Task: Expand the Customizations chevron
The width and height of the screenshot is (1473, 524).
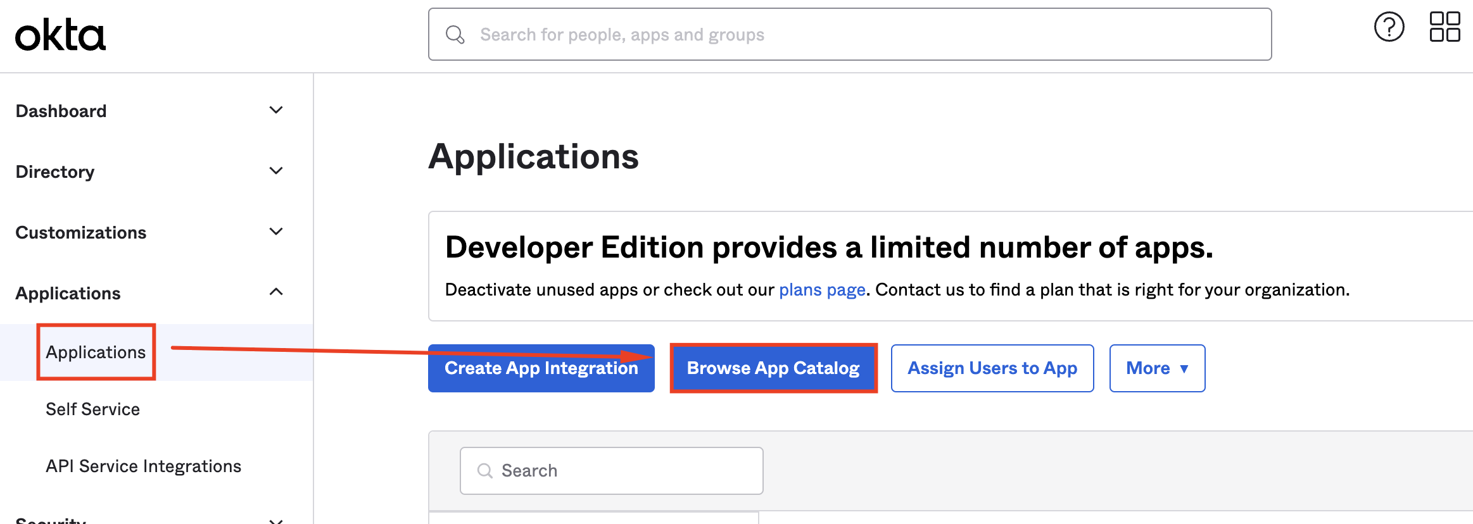Action: [x=276, y=232]
